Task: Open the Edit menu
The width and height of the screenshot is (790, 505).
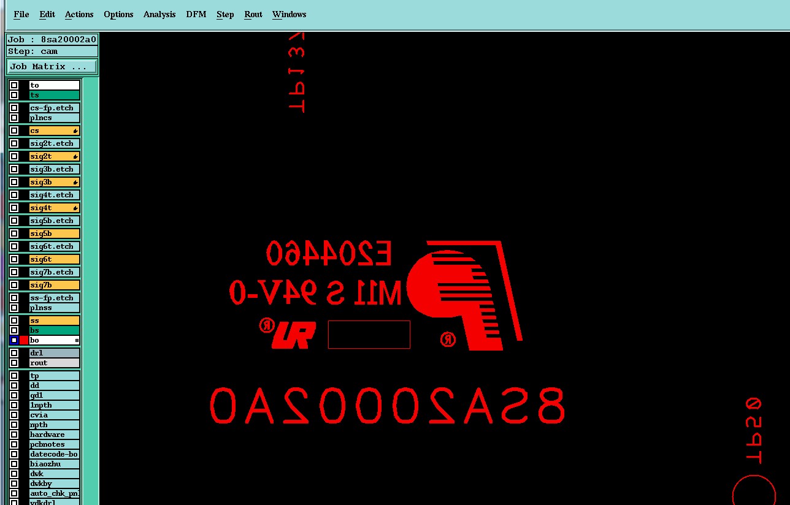Action: [47, 14]
